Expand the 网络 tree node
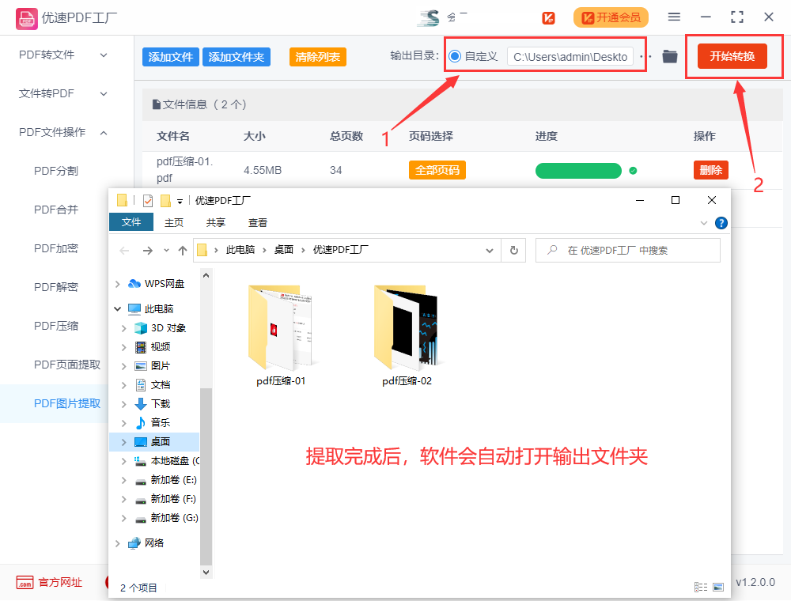Screen dimensions: 791x601 point(118,543)
